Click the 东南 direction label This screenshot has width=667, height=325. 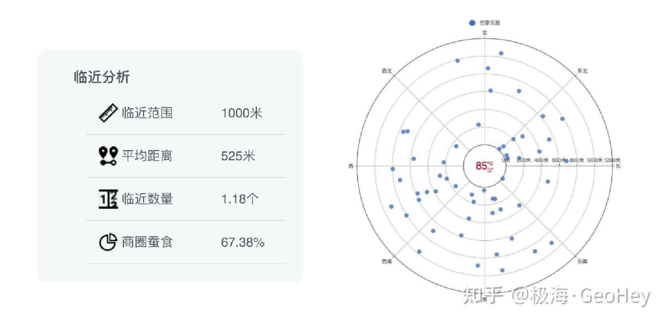582,261
